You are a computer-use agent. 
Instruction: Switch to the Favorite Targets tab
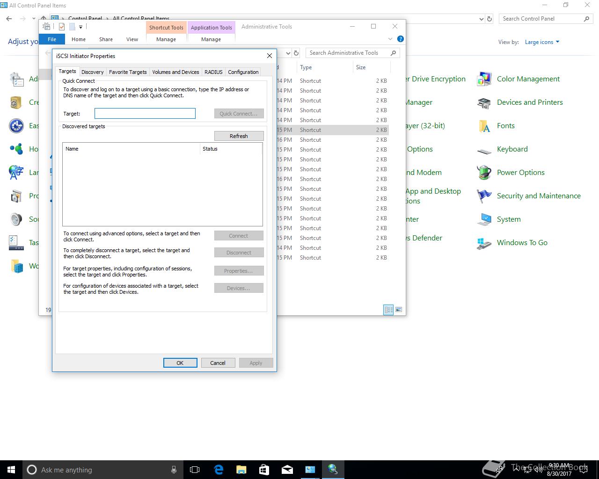click(x=128, y=72)
